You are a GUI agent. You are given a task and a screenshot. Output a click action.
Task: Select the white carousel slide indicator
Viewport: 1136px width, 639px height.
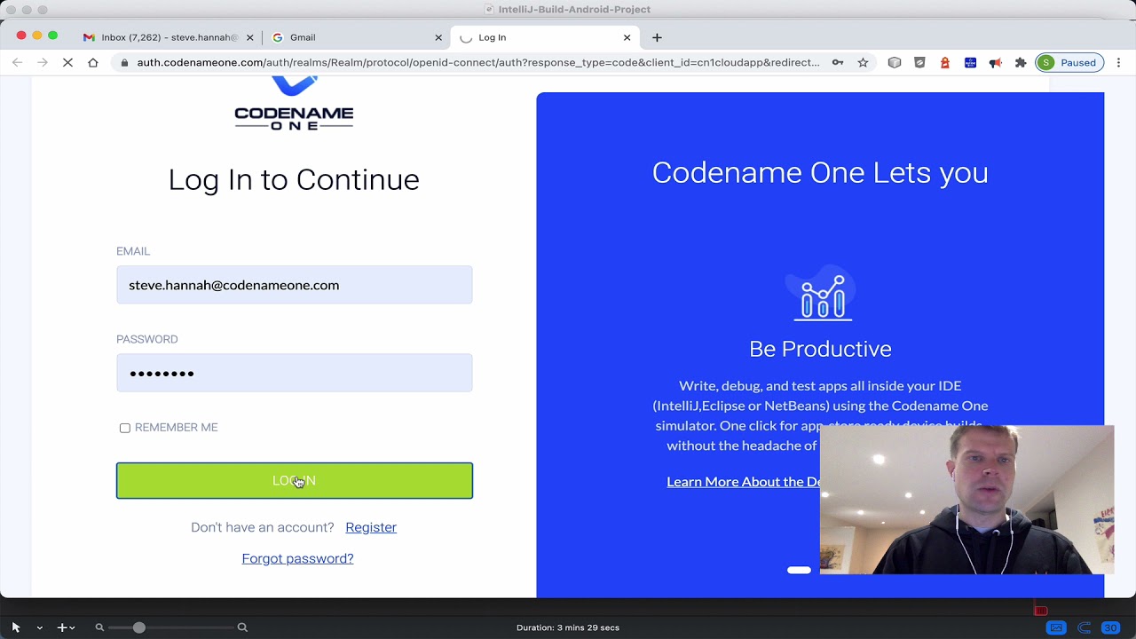click(799, 570)
